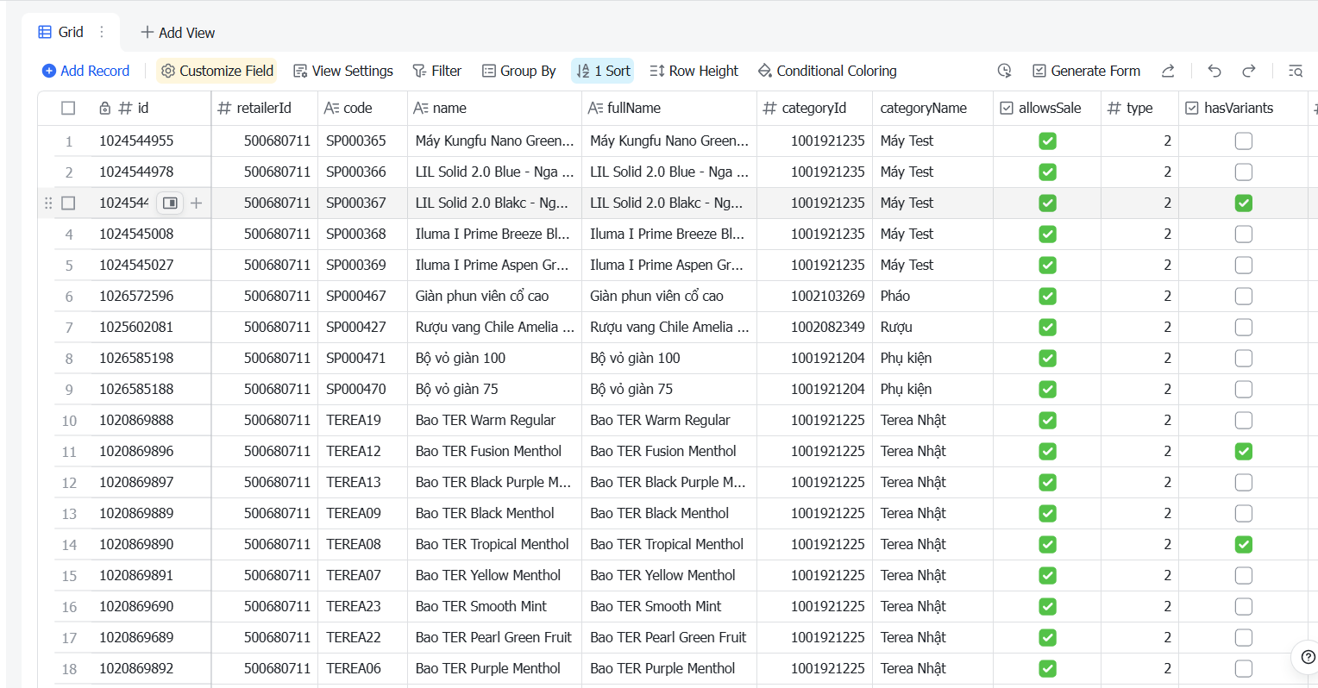Toggle allowsSale for Giàn phun viên cổ cao
Image resolution: width=1318 pixels, height=688 pixels.
pos(1047,296)
